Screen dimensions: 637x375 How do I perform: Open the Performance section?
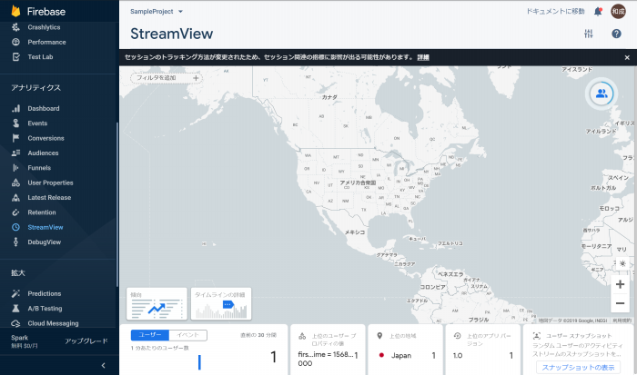point(46,42)
